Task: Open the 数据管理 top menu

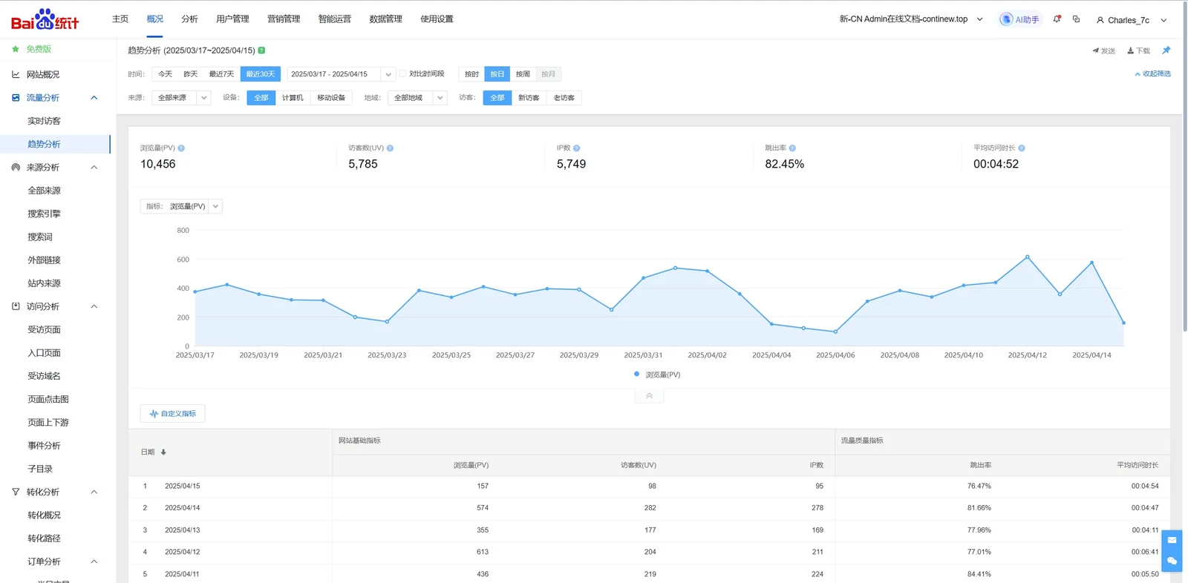Action: [x=385, y=19]
